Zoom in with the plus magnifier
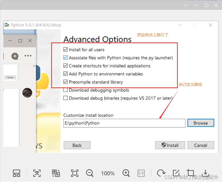This screenshot has height=182, width=222. pyautogui.click(x=126, y=173)
